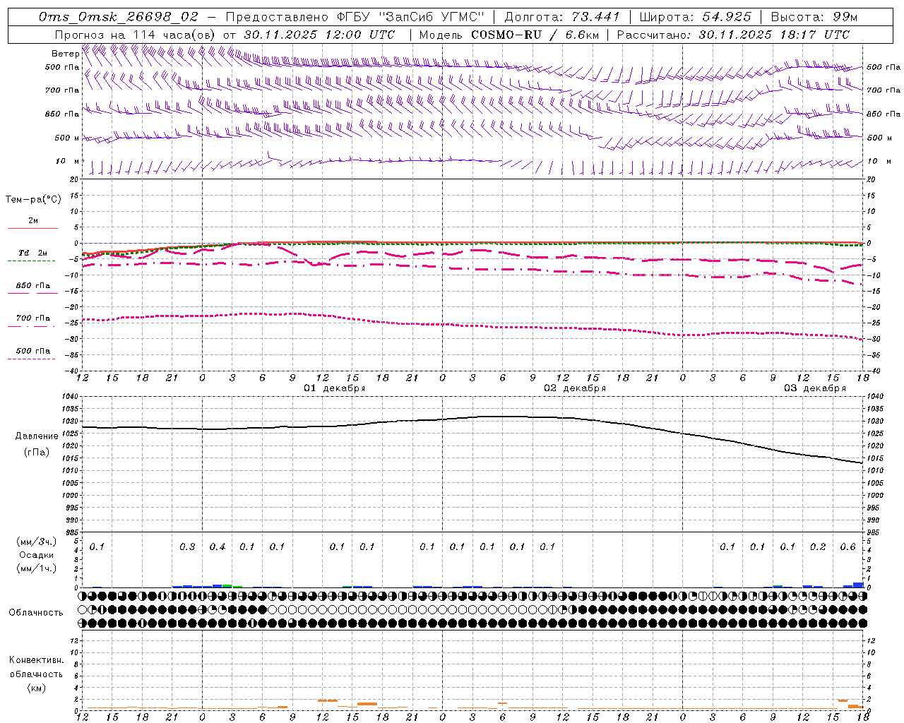Click the 500 гПа temperature legend entry
The height and width of the screenshot is (723, 904).
(32, 351)
